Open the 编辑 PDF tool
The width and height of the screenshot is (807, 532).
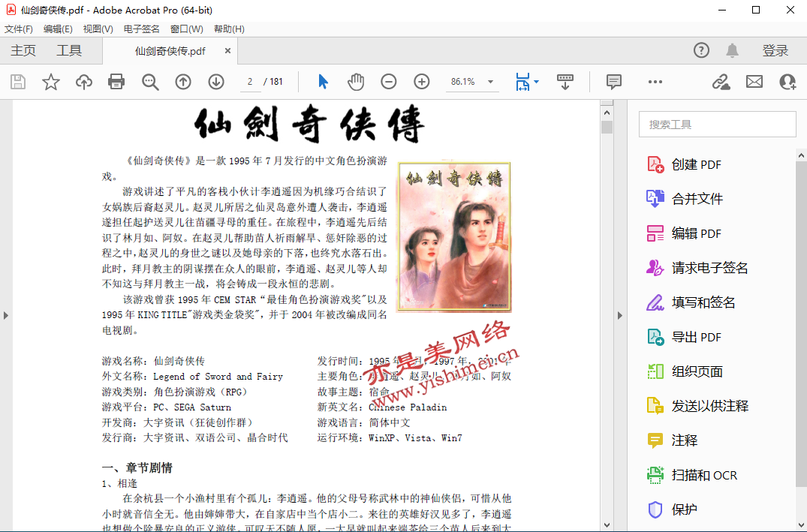click(x=696, y=233)
